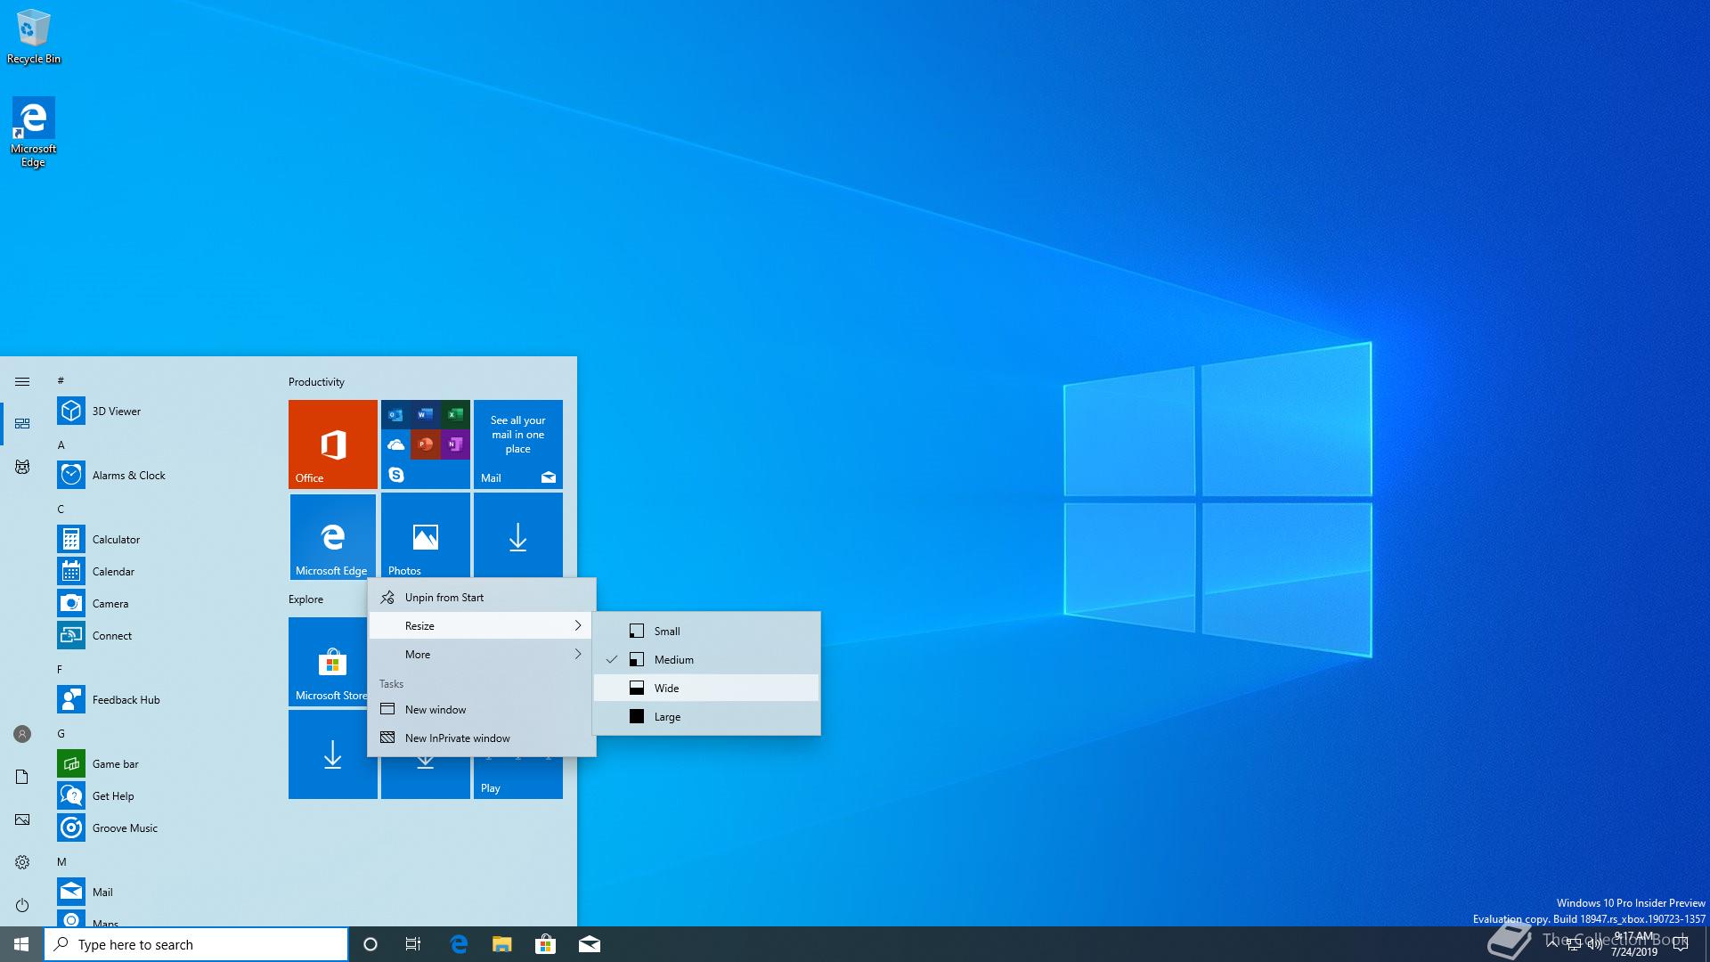Choose Large tile size
Image resolution: width=1710 pixels, height=962 pixels.
click(706, 716)
